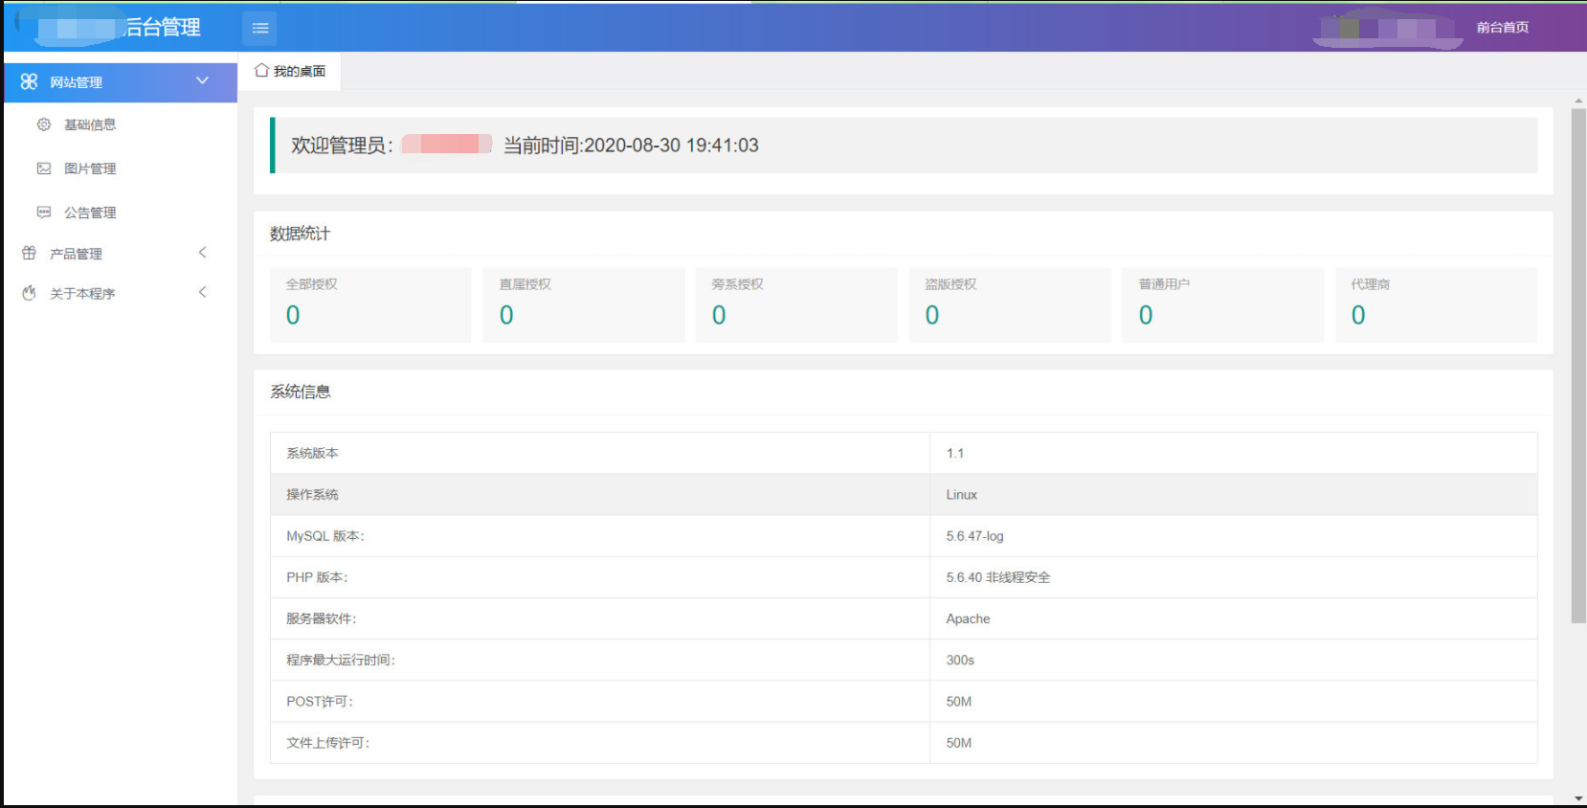Click the gear icon beside 基础信息

(x=44, y=124)
